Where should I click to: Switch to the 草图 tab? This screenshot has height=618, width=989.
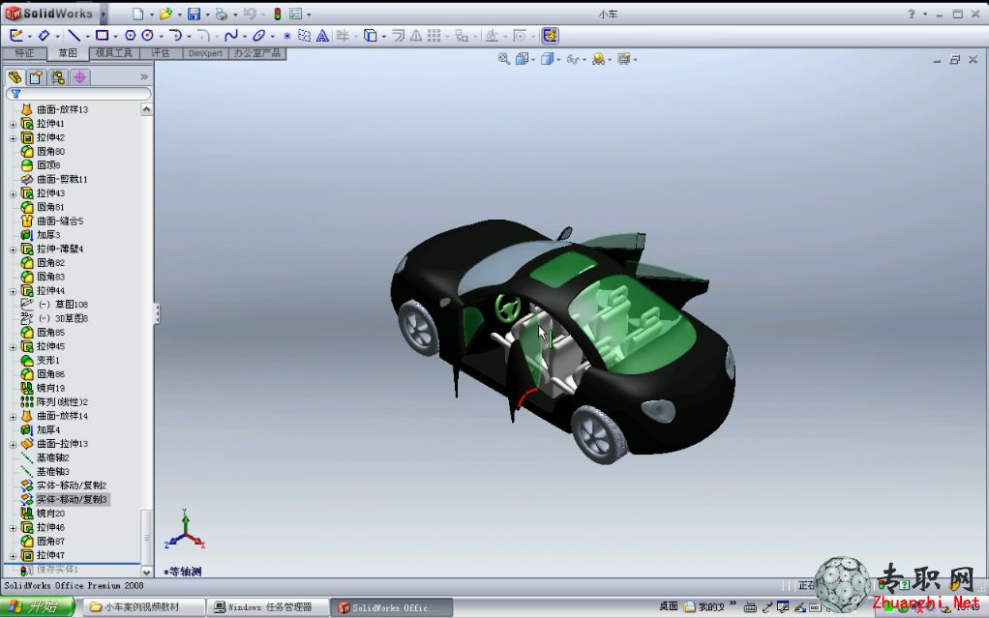68,53
